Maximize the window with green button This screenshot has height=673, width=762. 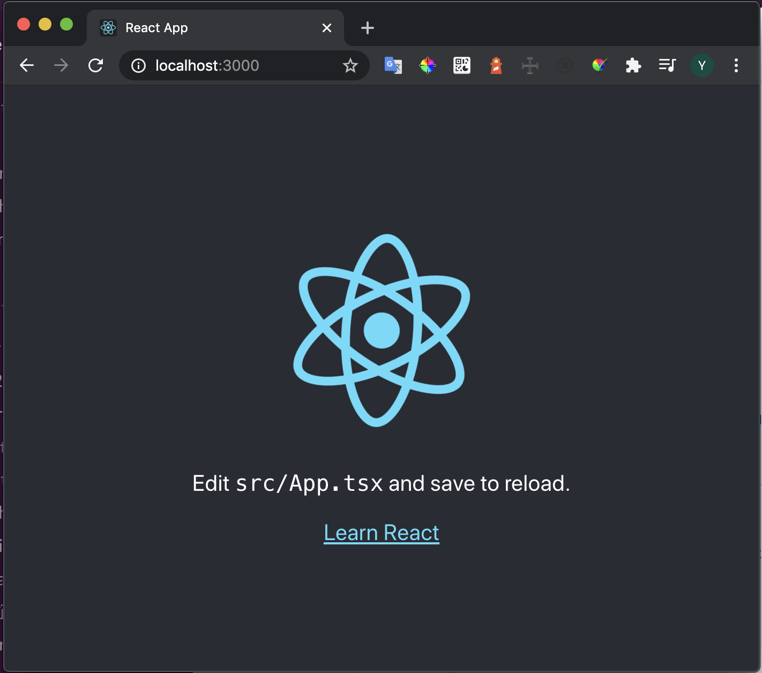pos(66,24)
